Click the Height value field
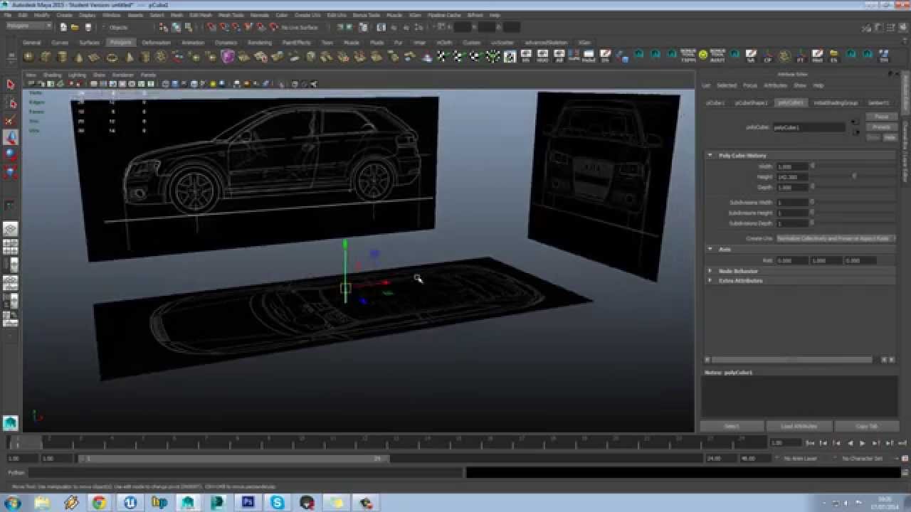 tap(792, 176)
